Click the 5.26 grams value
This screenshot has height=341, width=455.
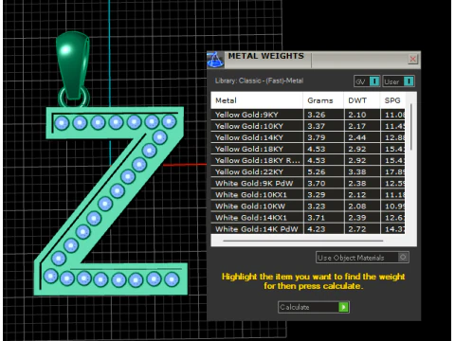[317, 171]
